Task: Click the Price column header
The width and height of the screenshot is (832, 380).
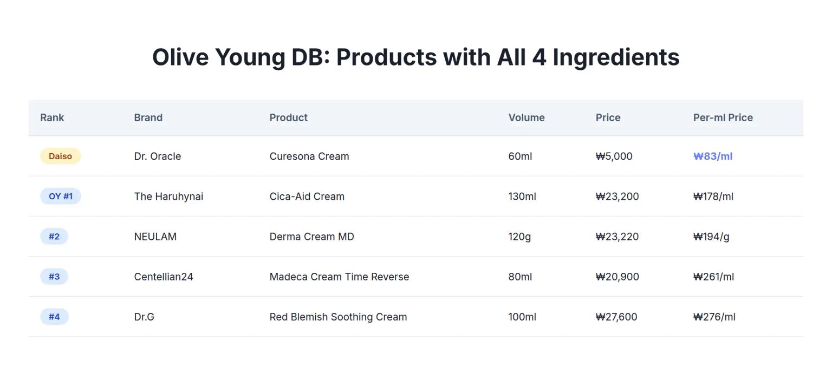Action: [x=608, y=117]
